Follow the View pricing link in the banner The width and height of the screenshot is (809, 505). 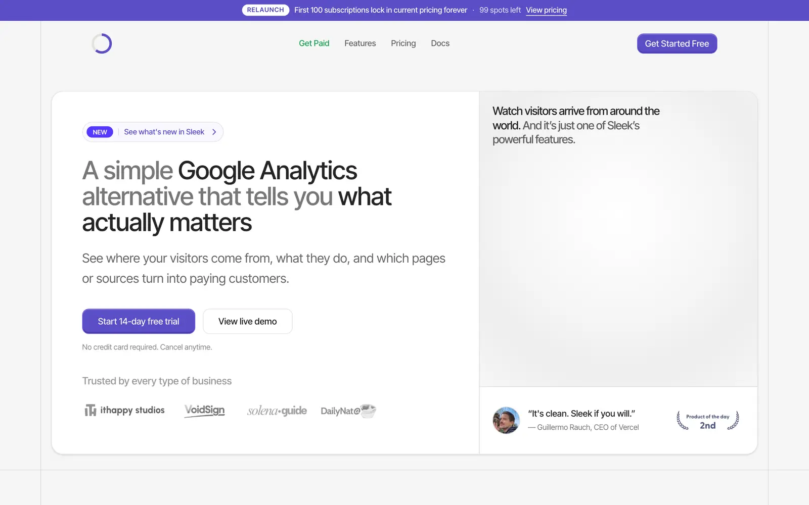[546, 10]
